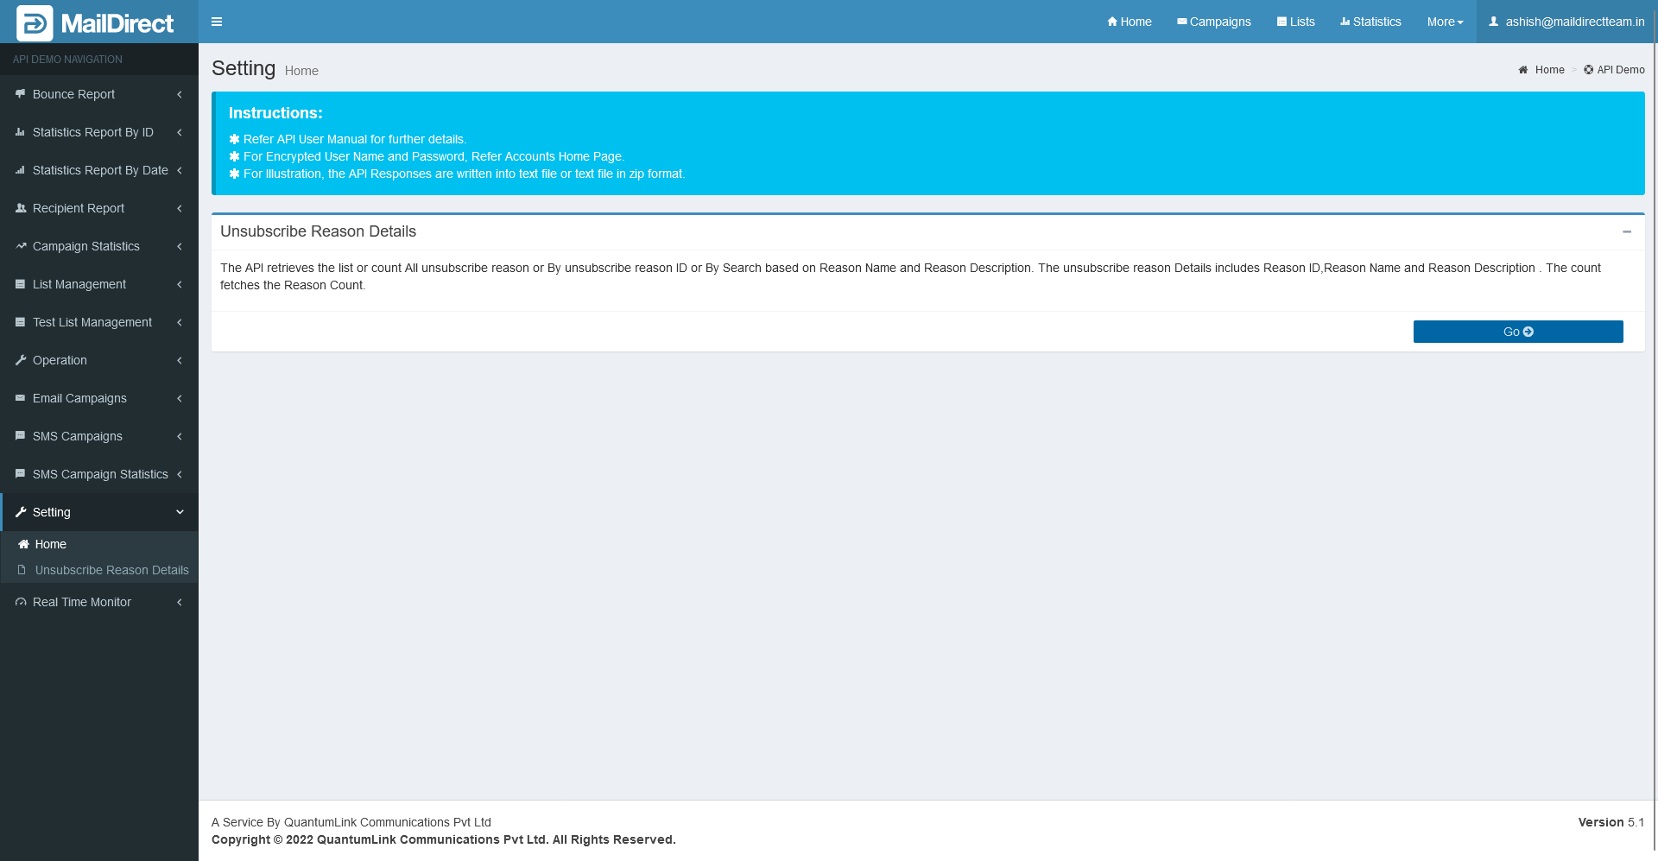The width and height of the screenshot is (1658, 861).
Task: Open Lists in the top navigation bar
Action: point(1295,22)
